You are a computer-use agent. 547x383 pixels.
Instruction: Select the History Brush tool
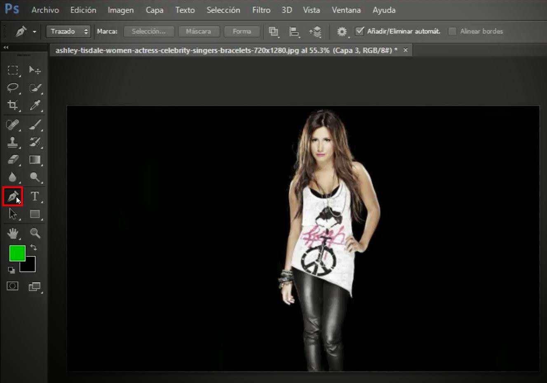tap(35, 142)
